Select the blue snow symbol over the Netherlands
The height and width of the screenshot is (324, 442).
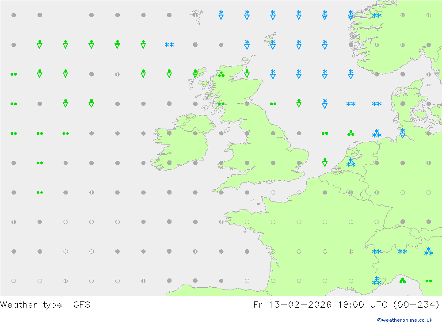pyautogui.click(x=351, y=163)
